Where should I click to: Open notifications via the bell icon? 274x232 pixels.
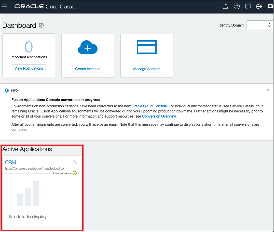pyautogui.click(x=225, y=6)
